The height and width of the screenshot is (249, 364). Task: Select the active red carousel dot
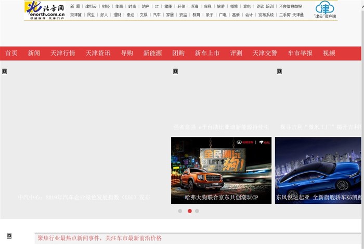(190, 211)
